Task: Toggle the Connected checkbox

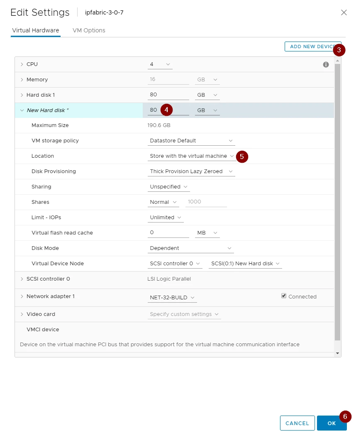Action: coord(284,296)
